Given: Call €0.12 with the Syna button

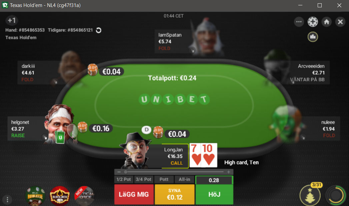Looking at the screenshot, I should pos(175,194).
